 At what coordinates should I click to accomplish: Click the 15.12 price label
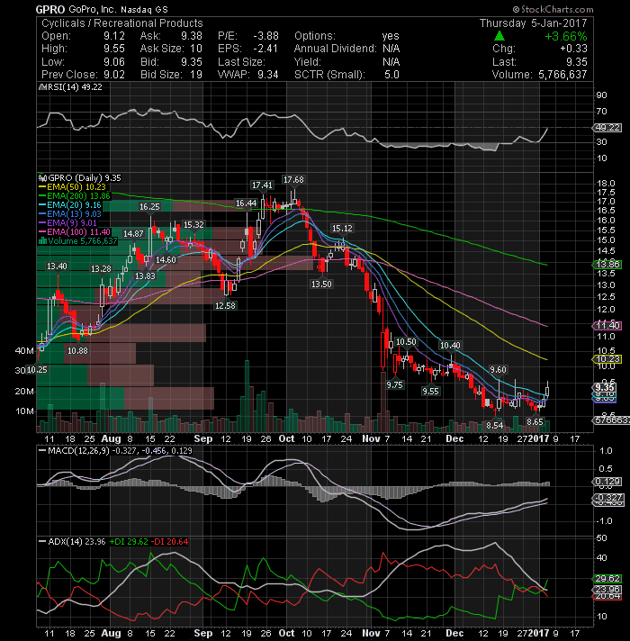[x=342, y=228]
